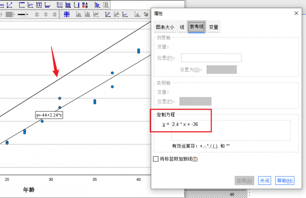Switch to the '图表大小' tab

click(165, 27)
